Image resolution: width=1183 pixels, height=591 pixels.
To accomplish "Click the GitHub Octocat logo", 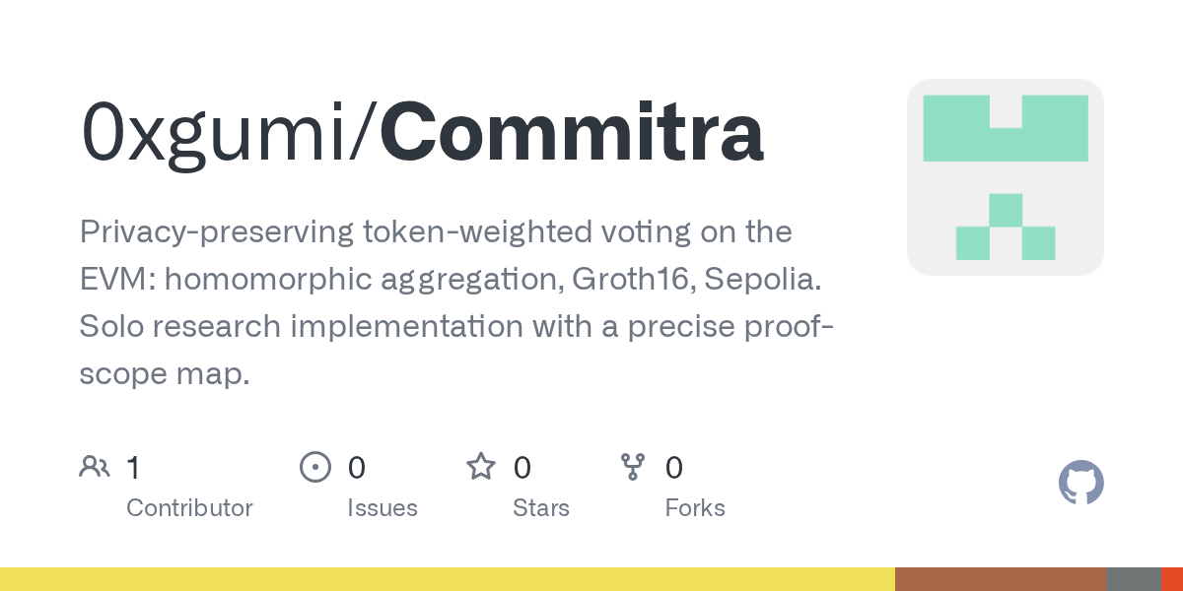I will click(x=1081, y=483).
